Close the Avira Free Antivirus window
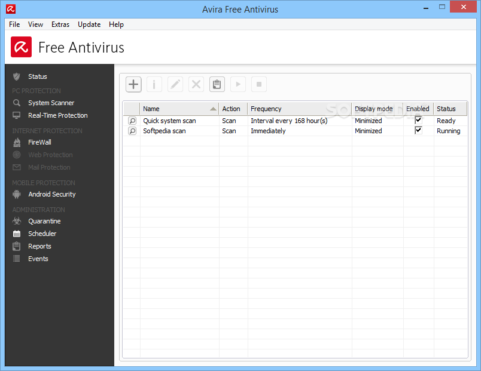This screenshot has width=481, height=371. pyautogui.click(x=464, y=7)
